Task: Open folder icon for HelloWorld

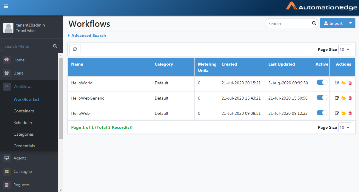Action: [344, 83]
